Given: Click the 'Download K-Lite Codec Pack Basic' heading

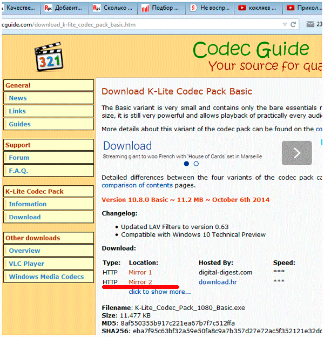Looking at the screenshot, I should pos(177,92).
